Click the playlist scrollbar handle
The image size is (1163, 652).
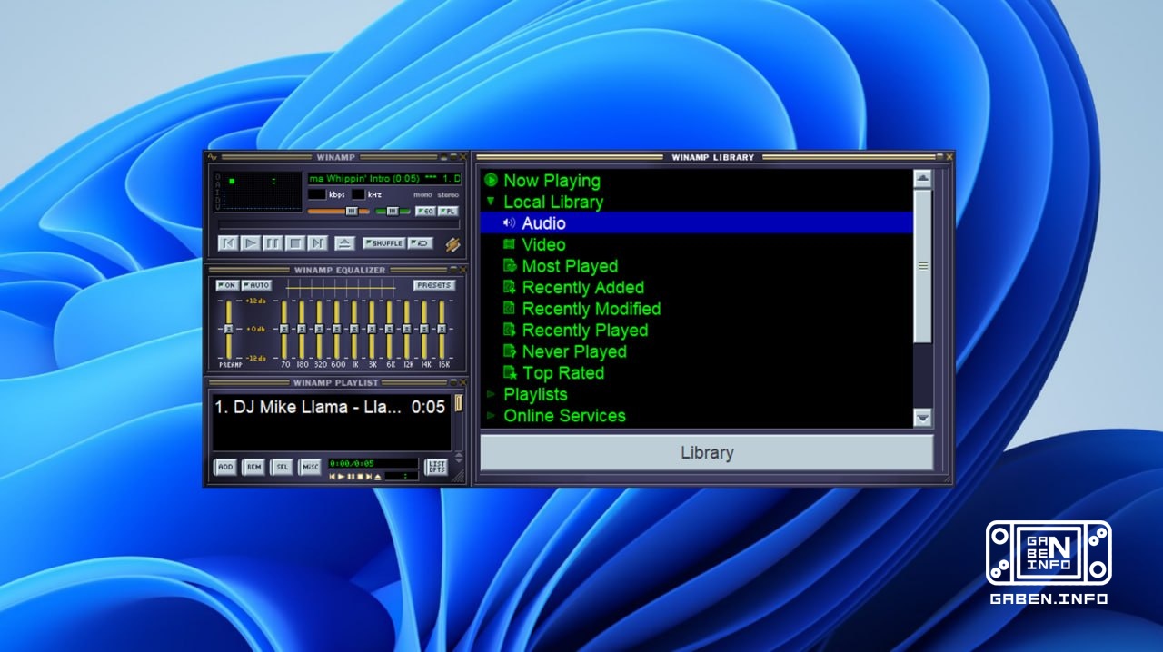click(459, 402)
